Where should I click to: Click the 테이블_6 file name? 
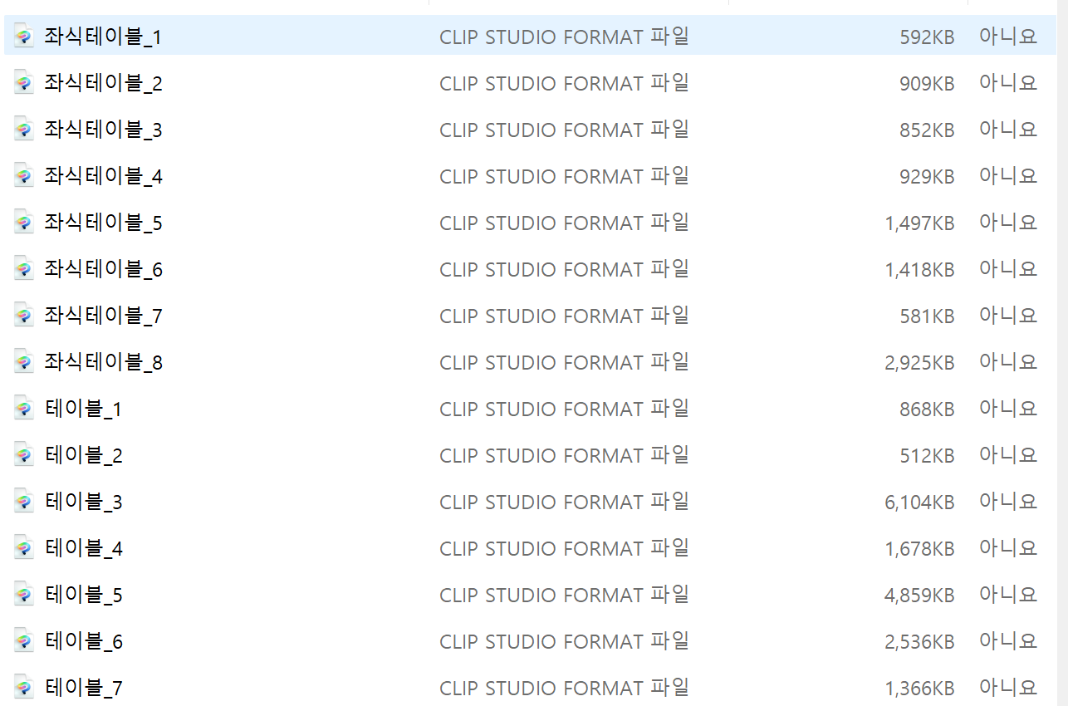(x=83, y=641)
